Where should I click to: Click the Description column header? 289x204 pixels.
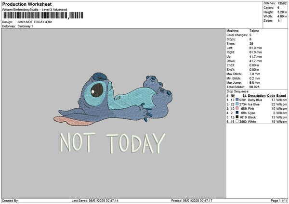click(255, 95)
